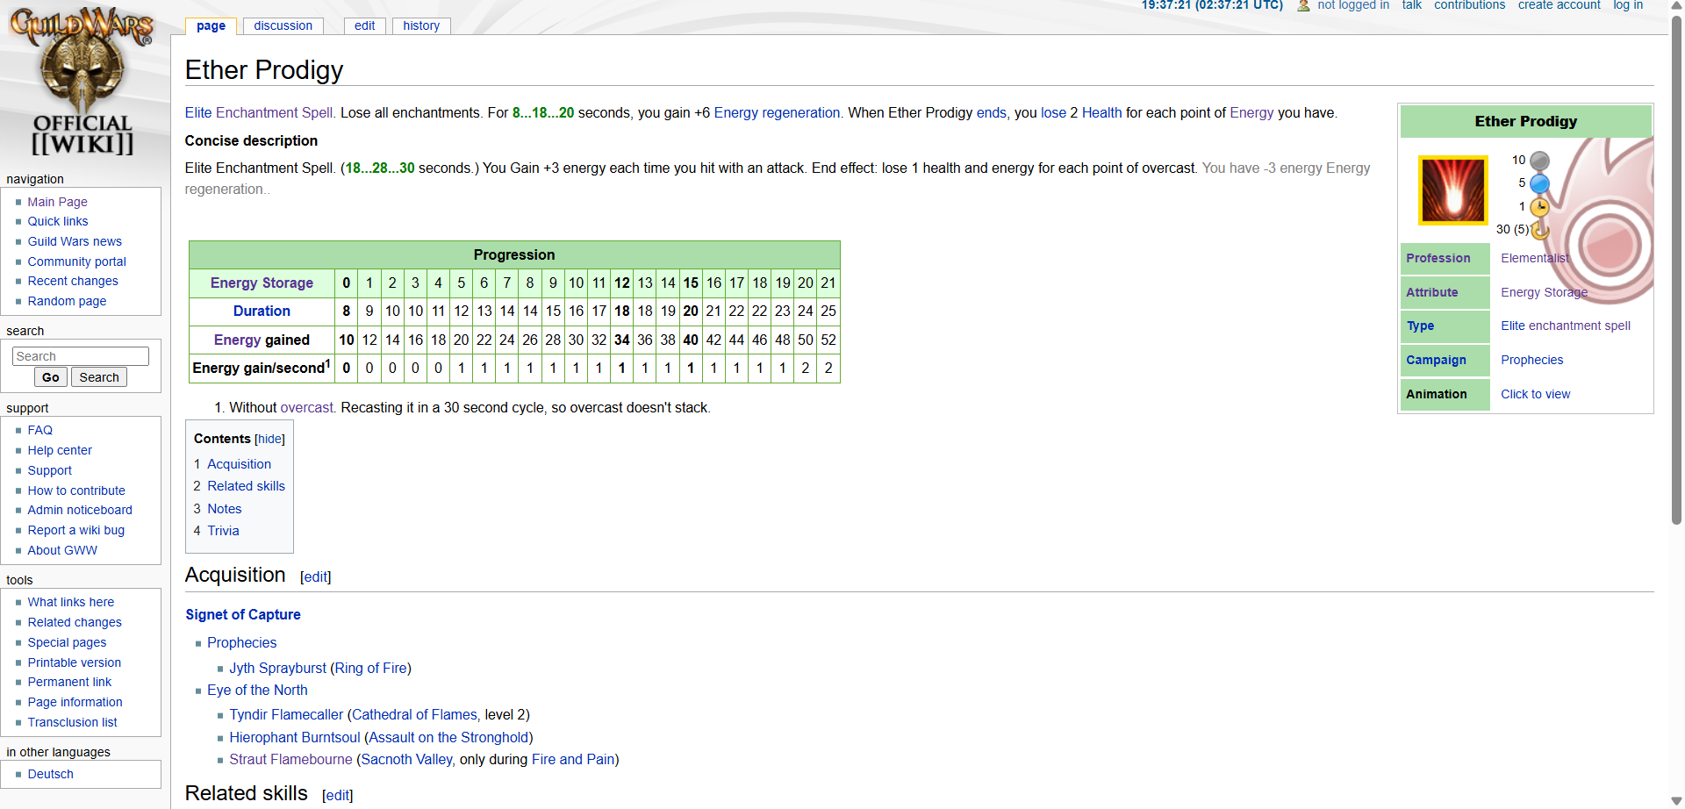Click the blue energy cost icon beside 5
Screen dimensions: 1685x809
click(1539, 183)
